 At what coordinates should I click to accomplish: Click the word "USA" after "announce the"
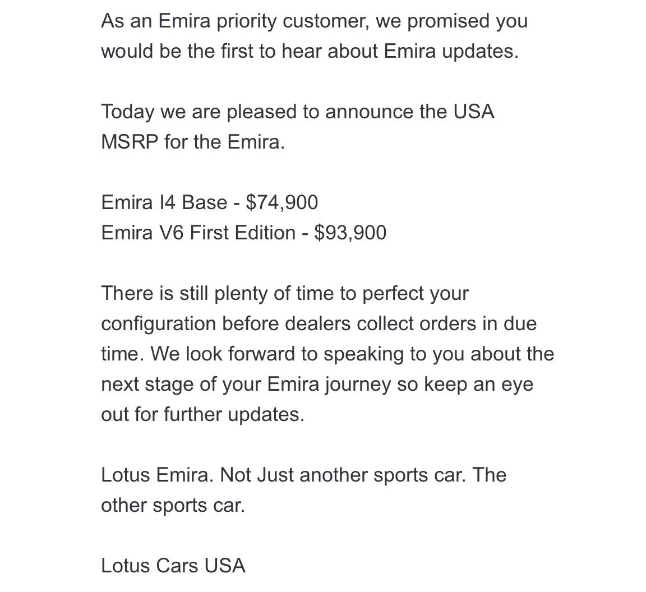coord(474,112)
